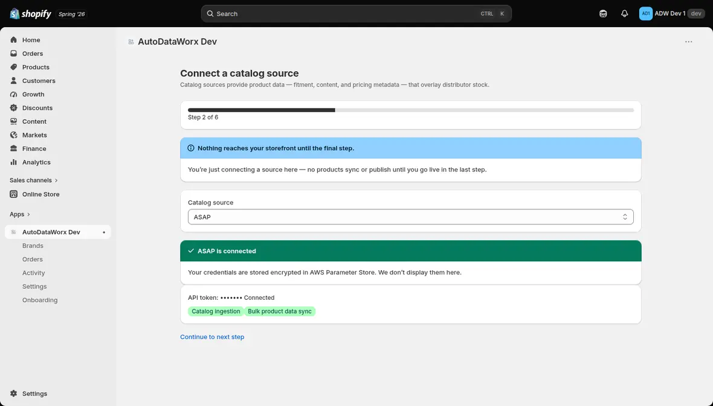Screen dimensions: 713x406
Task: Click the AutoDataWorx app icon in sidebar
Action: 14,232
